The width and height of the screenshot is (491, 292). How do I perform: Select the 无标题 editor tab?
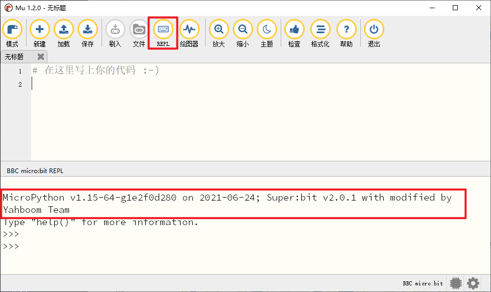tap(15, 57)
